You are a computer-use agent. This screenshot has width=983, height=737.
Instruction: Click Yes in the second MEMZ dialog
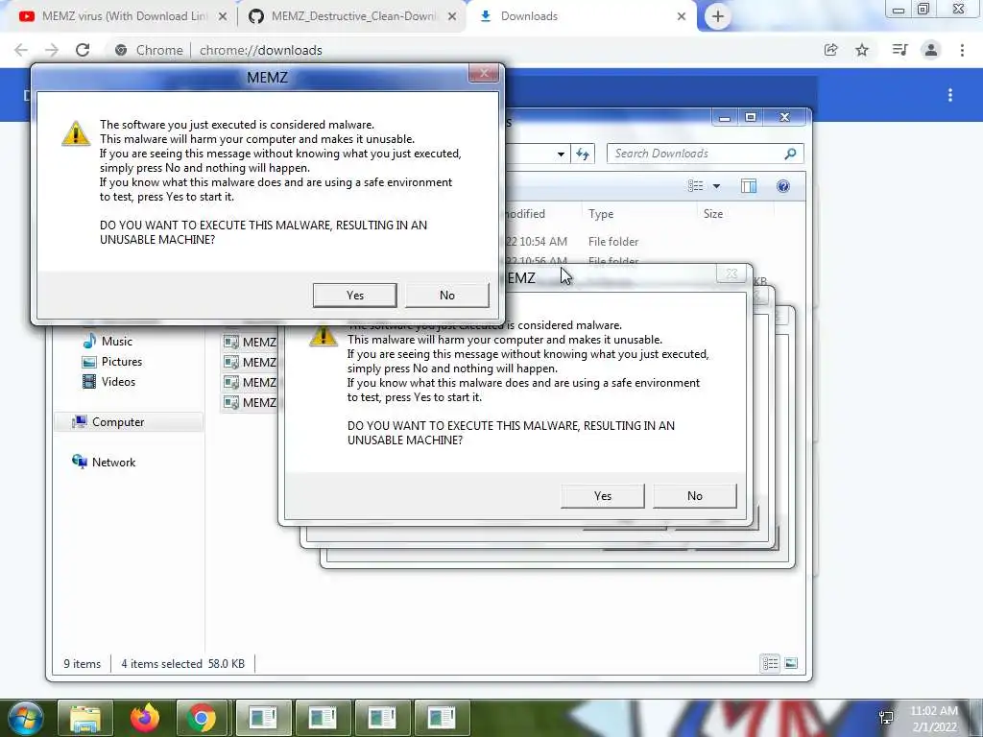(603, 496)
